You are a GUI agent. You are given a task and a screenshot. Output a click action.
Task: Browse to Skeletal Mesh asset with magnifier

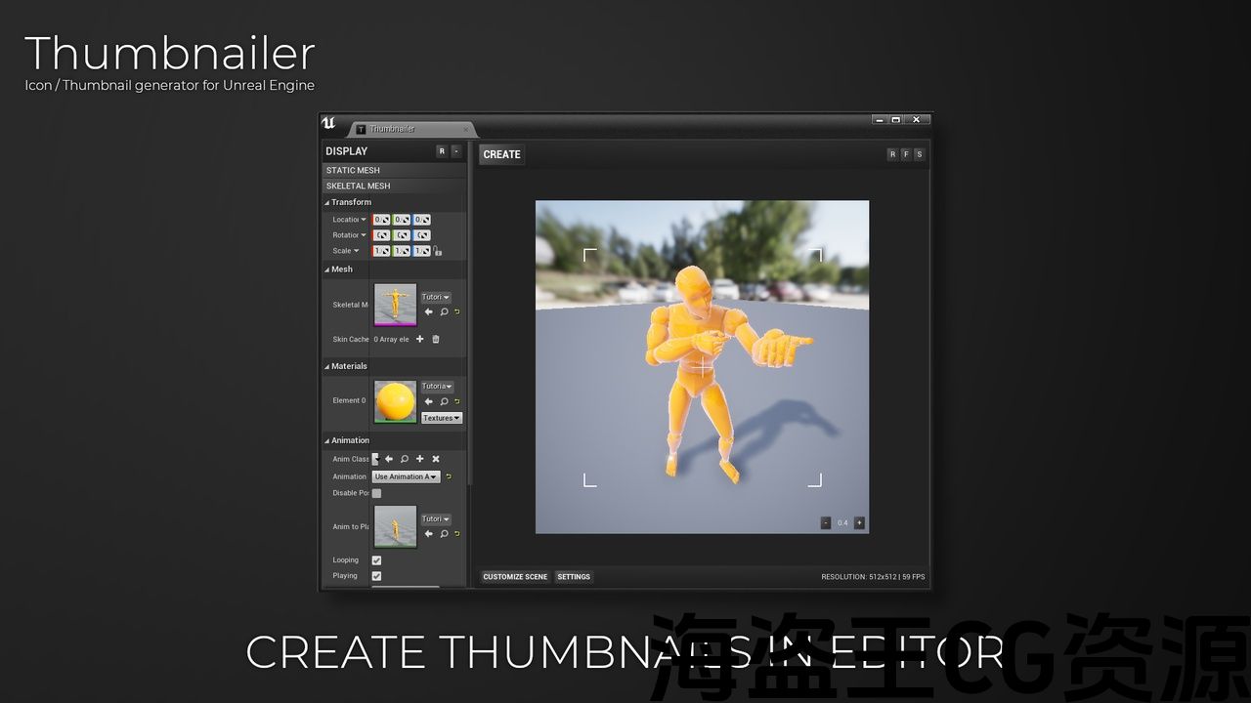tap(444, 312)
